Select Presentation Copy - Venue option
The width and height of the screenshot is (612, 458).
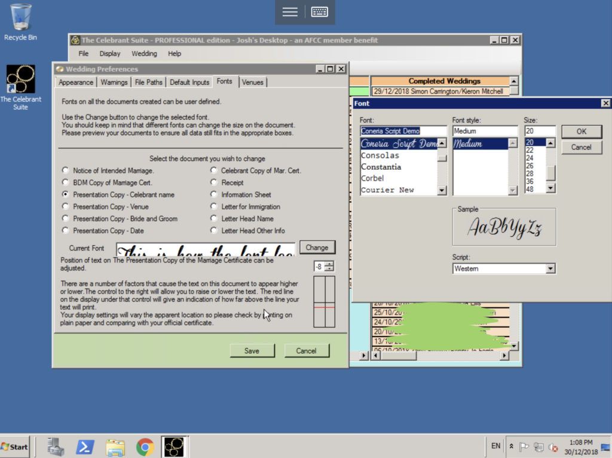click(66, 206)
